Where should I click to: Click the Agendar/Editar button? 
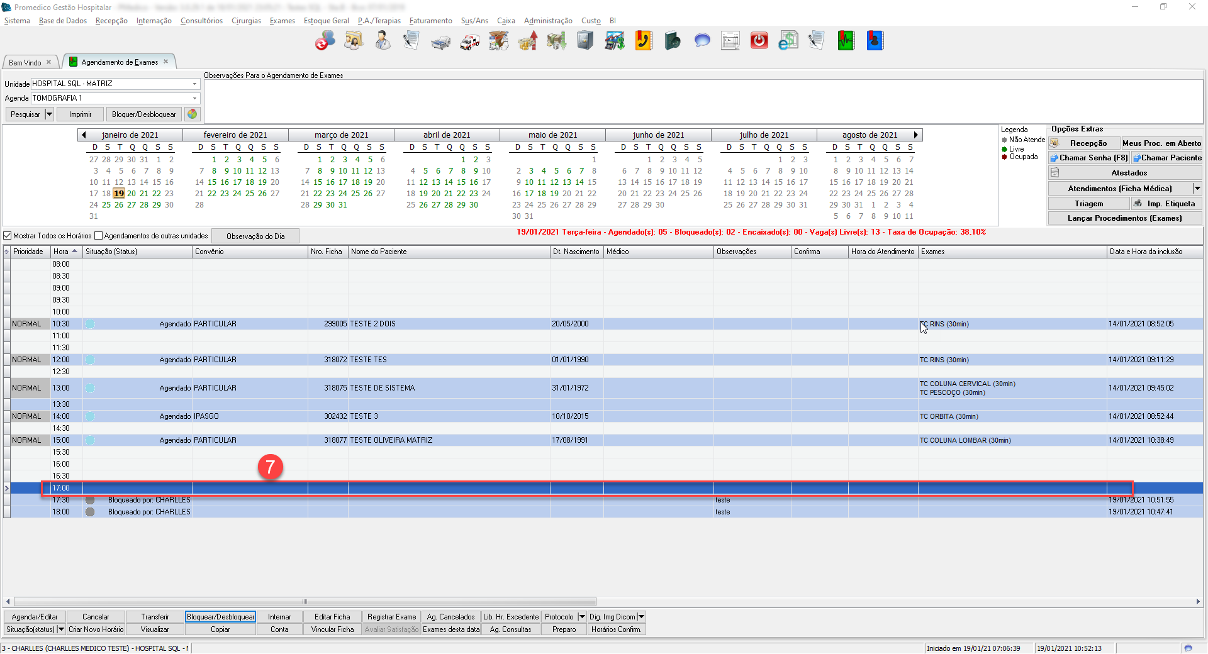35,617
